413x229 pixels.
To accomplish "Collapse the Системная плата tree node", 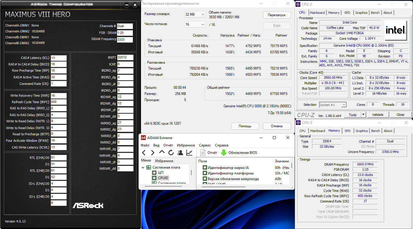I will [x=143, y=167].
